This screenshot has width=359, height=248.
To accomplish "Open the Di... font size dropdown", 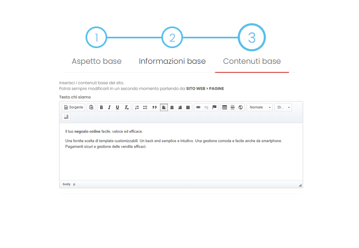I will (x=283, y=108).
